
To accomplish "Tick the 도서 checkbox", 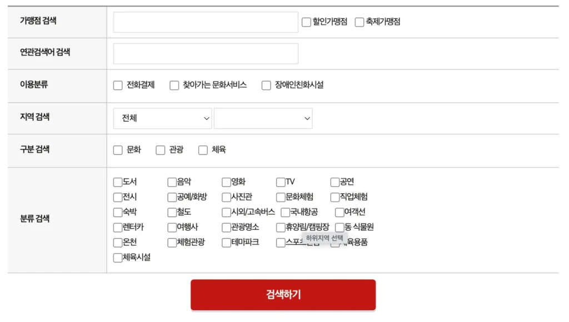I will (118, 182).
